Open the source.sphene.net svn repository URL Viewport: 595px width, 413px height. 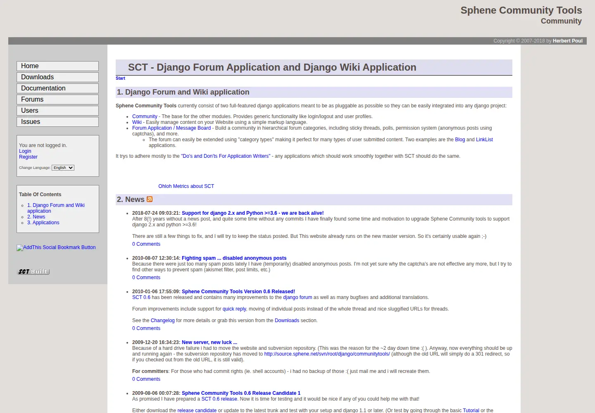click(x=327, y=354)
